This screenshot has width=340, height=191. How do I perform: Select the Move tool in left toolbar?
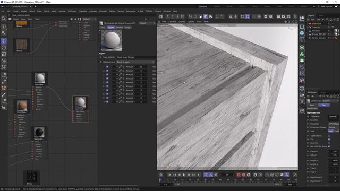(4, 41)
